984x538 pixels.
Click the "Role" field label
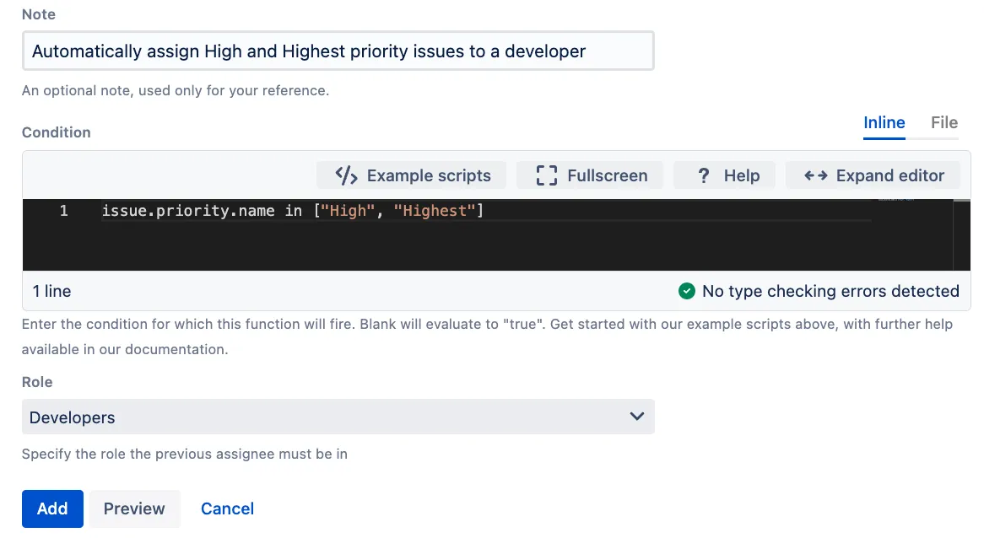point(37,382)
